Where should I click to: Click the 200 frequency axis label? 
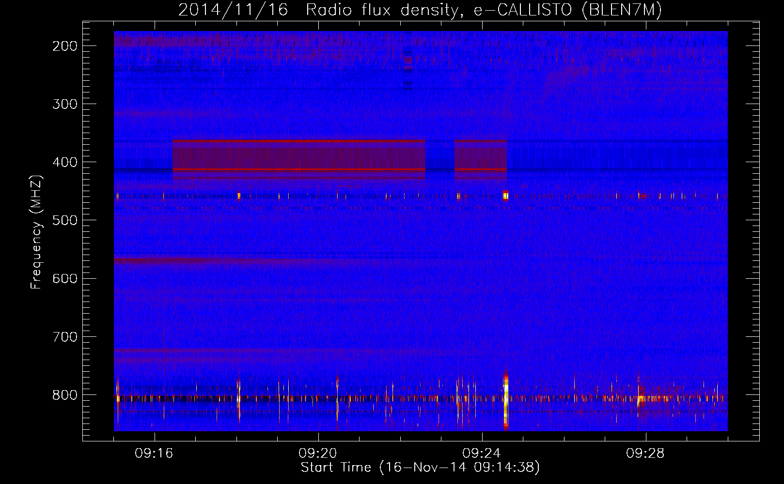[x=64, y=46]
